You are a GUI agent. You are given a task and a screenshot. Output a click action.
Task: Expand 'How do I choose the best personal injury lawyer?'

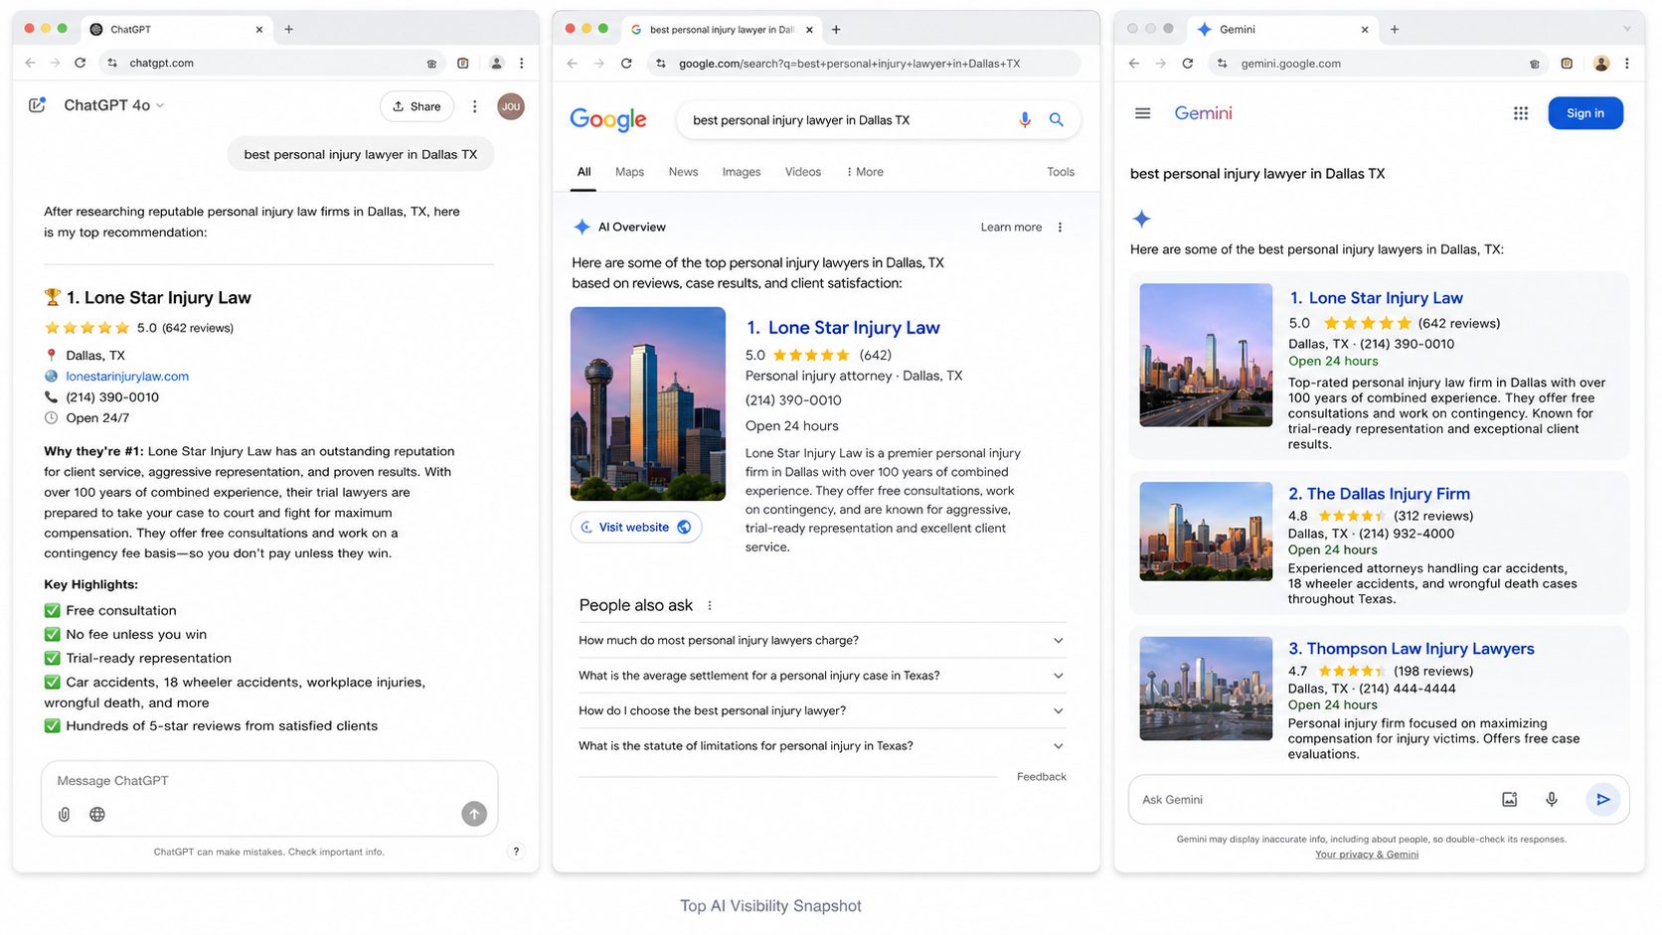point(821,711)
